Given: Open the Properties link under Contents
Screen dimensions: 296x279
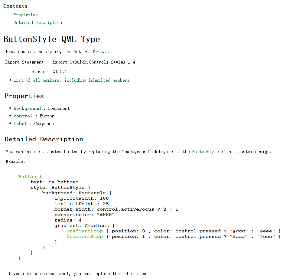Looking at the screenshot, I should coord(25,15).
